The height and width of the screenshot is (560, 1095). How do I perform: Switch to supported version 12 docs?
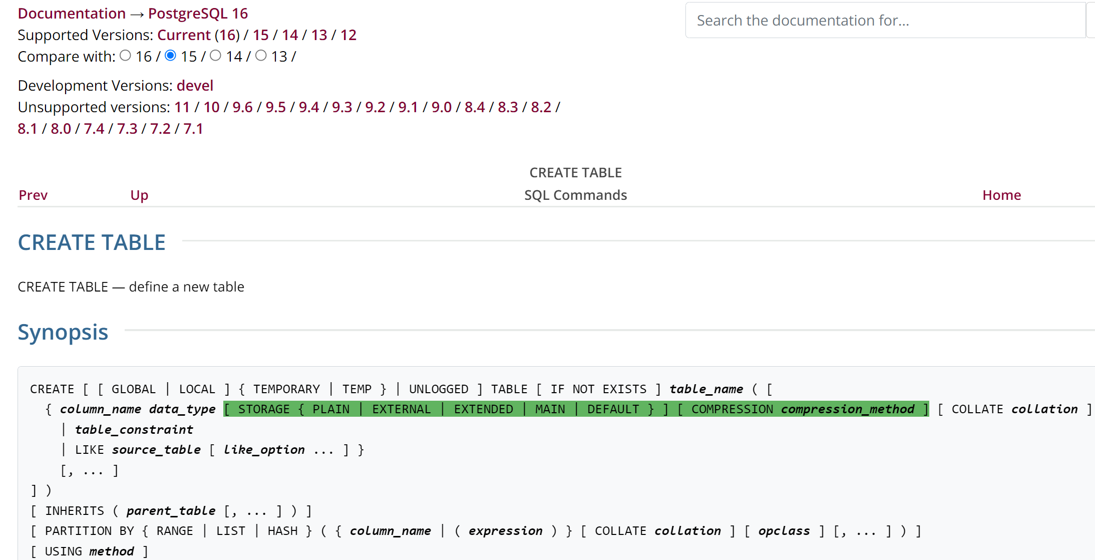click(348, 35)
